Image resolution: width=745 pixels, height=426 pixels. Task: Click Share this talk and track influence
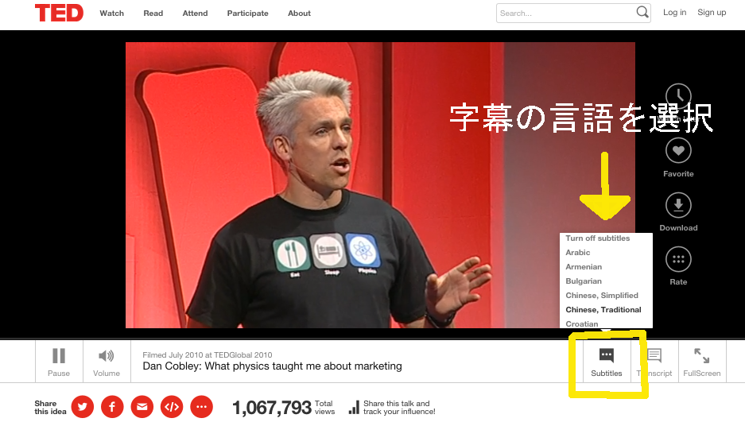[x=392, y=408]
